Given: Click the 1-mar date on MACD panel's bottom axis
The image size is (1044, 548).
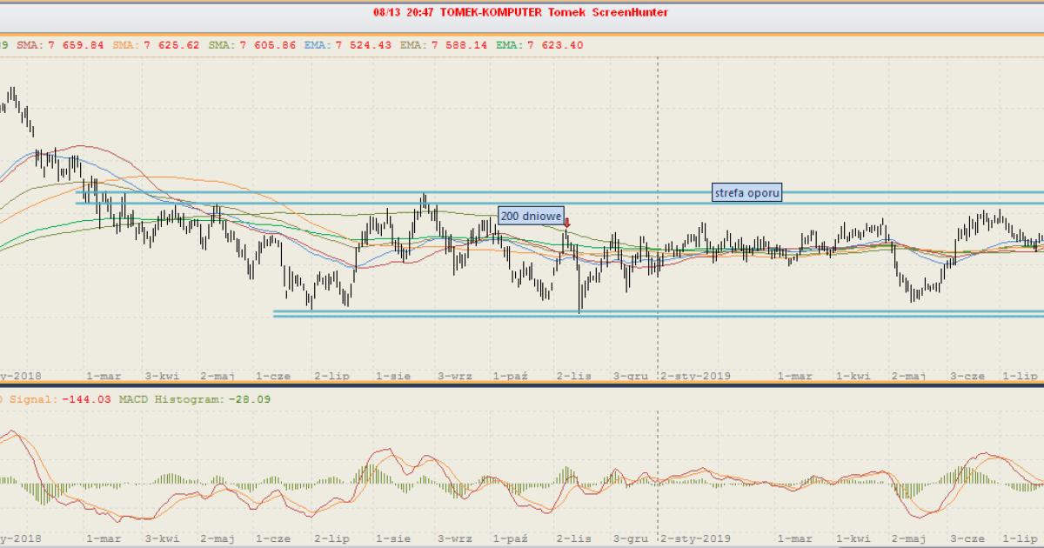Looking at the screenshot, I should [x=104, y=538].
